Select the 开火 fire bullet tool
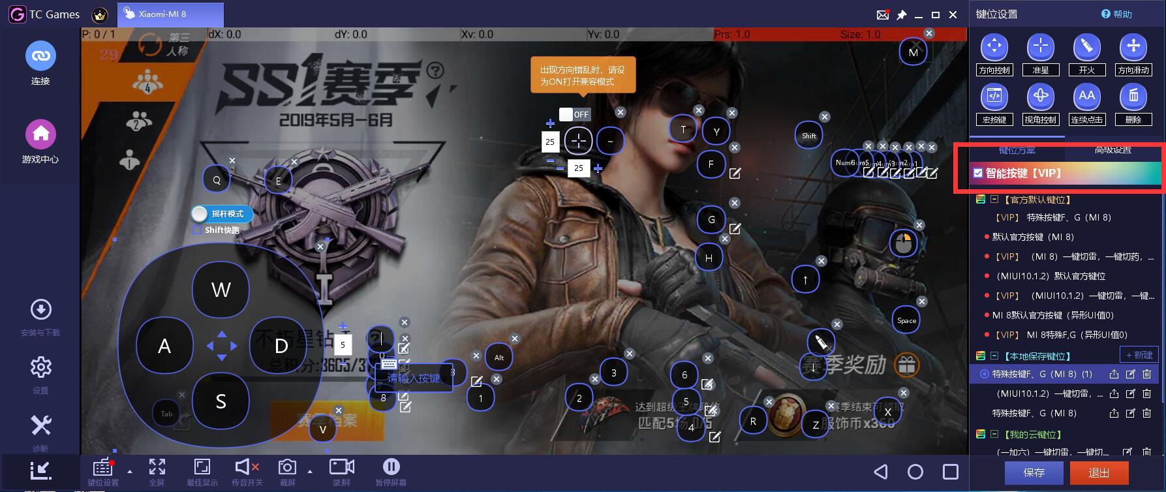1166x492 pixels. click(x=1086, y=47)
